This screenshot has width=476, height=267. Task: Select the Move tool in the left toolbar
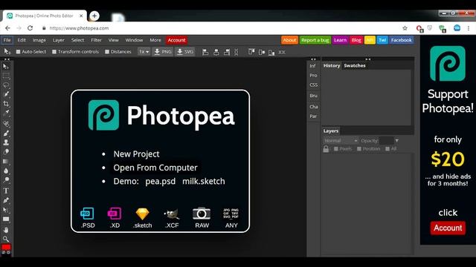[x=6, y=66]
